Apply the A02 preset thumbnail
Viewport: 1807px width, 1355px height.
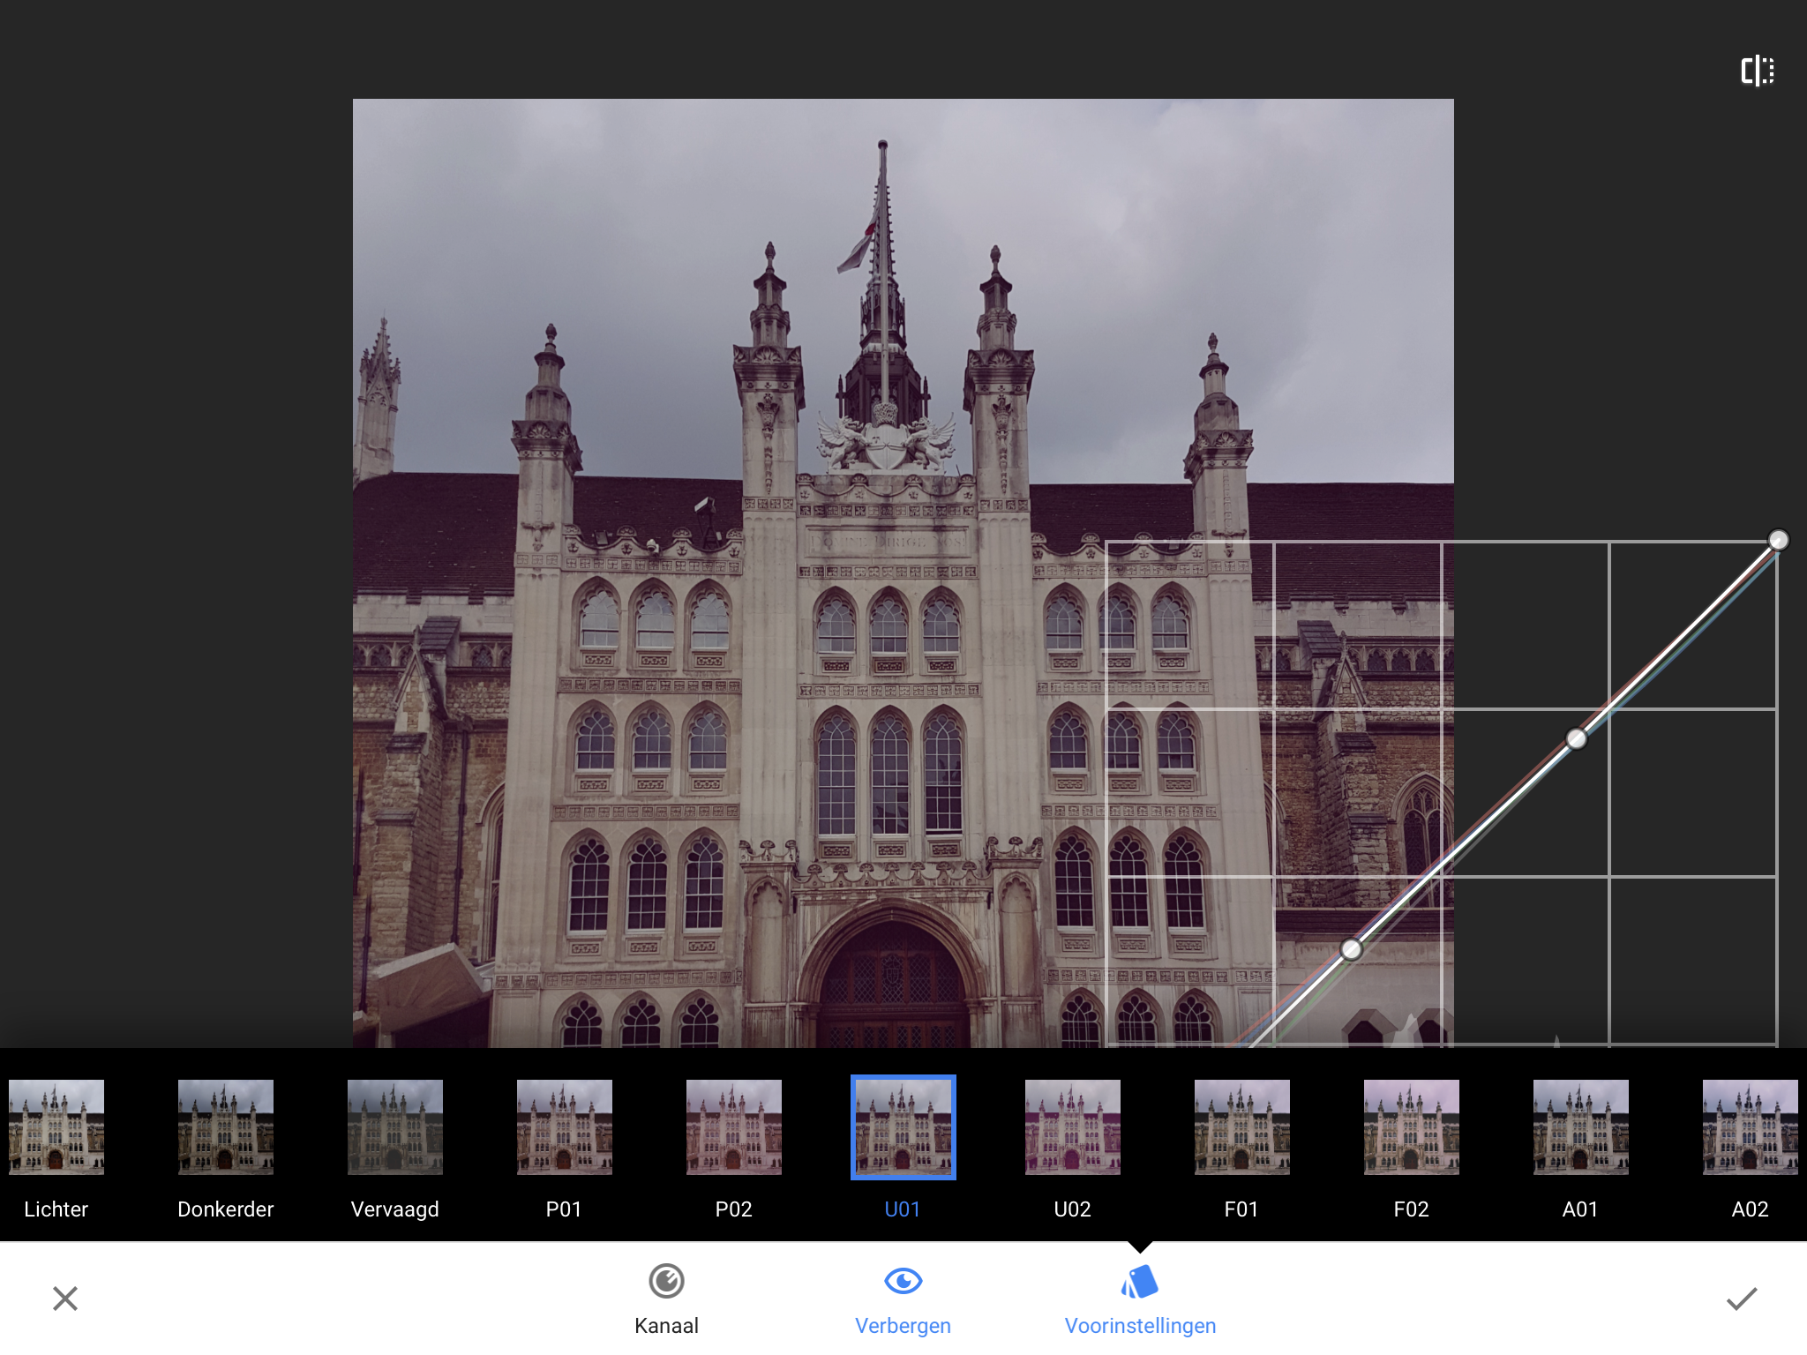(x=1751, y=1127)
